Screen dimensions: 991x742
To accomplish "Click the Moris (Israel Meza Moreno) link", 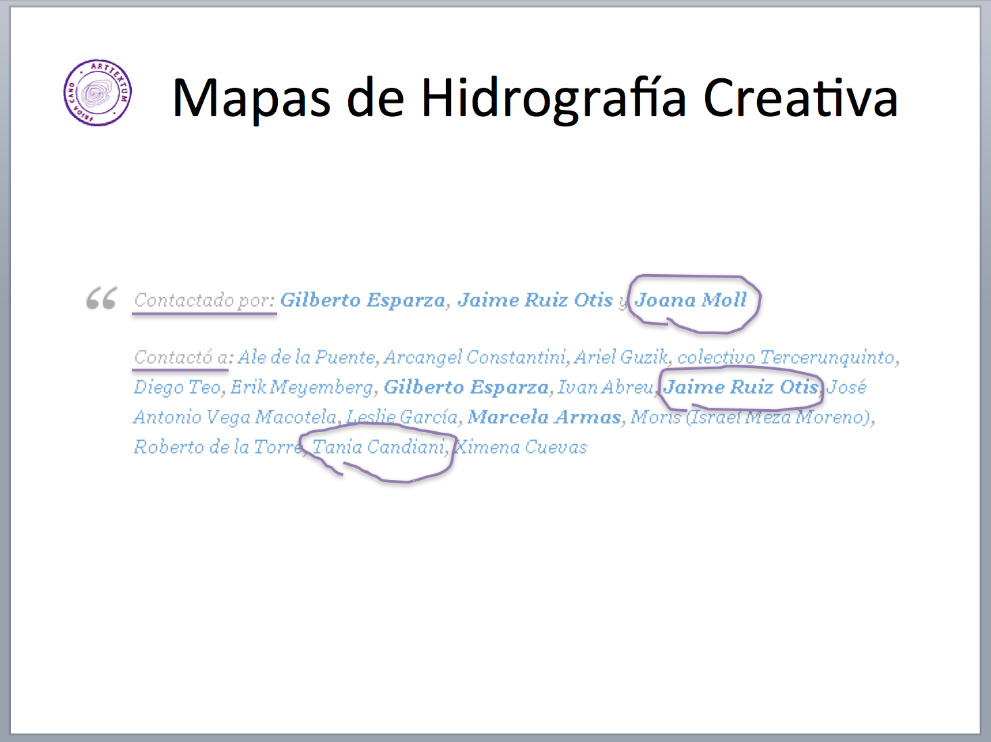I will point(750,417).
